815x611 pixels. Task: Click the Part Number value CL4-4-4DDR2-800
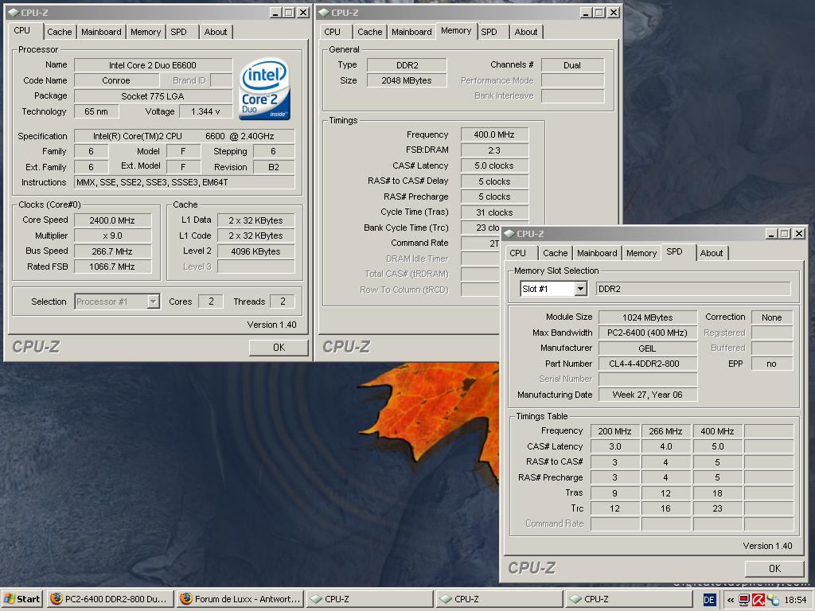pyautogui.click(x=648, y=364)
